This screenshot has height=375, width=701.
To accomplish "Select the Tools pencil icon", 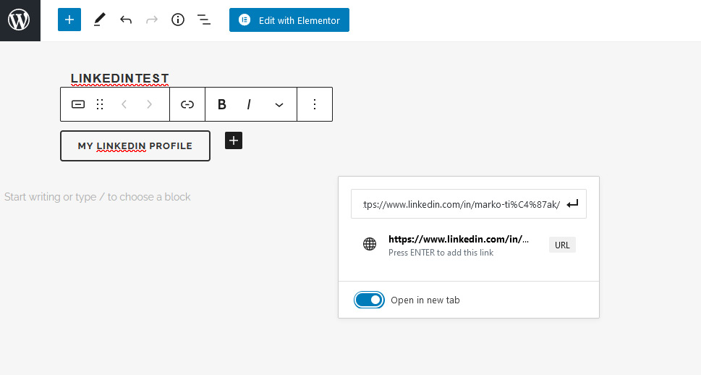I will click(x=99, y=20).
